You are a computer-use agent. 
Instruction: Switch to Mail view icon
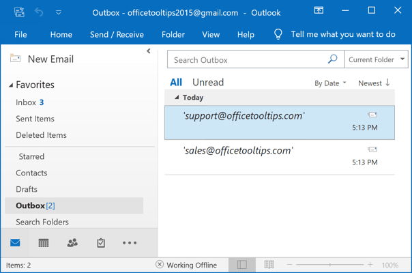point(15,242)
